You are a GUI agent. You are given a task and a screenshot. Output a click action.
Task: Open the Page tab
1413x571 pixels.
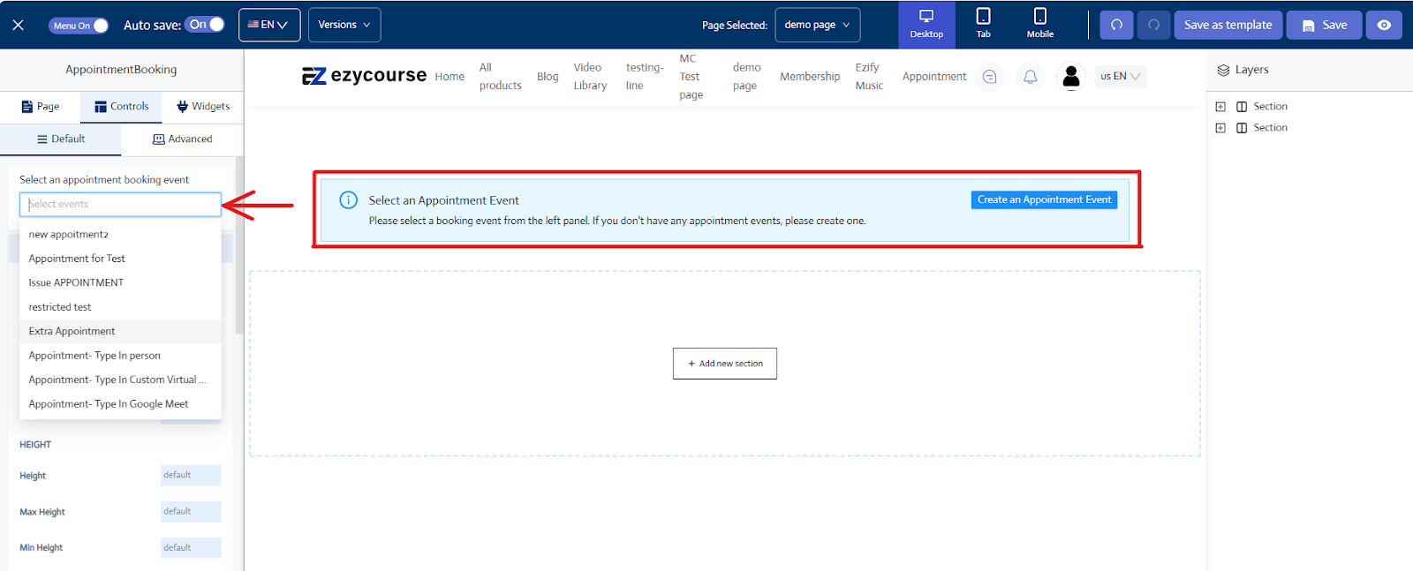(40, 107)
